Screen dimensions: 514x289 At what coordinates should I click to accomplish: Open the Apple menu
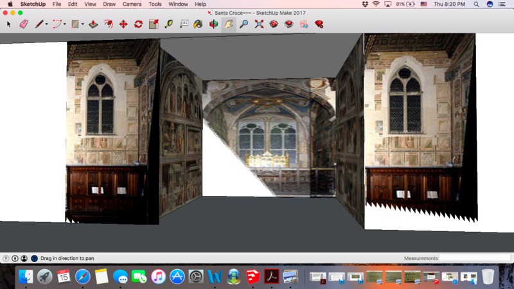pyautogui.click(x=10, y=4)
